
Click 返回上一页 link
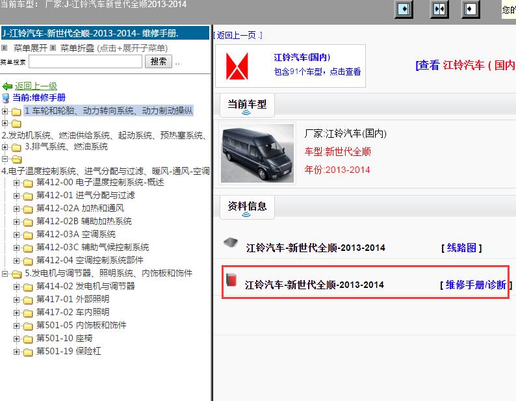coord(238,35)
